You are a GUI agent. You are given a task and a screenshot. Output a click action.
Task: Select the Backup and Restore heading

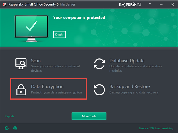(130, 86)
